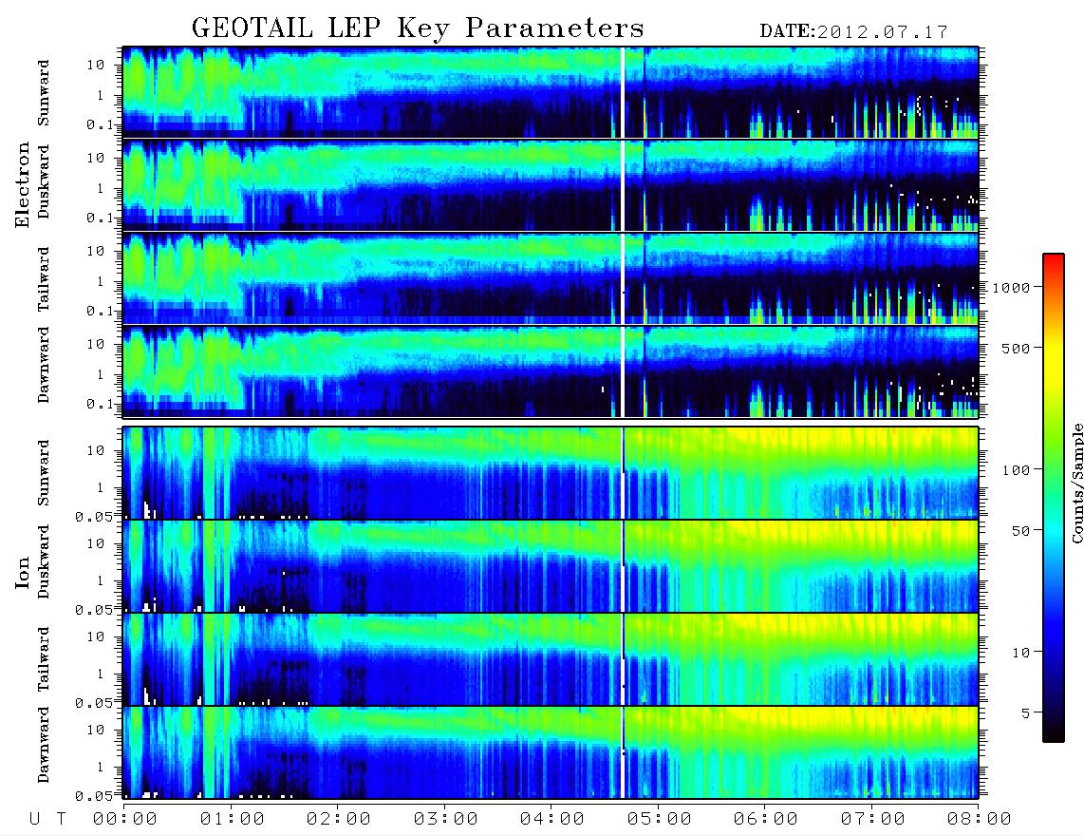Image resolution: width=1084 pixels, height=836 pixels.
Task: Click the 06:00 time tick label
Action: [766, 820]
